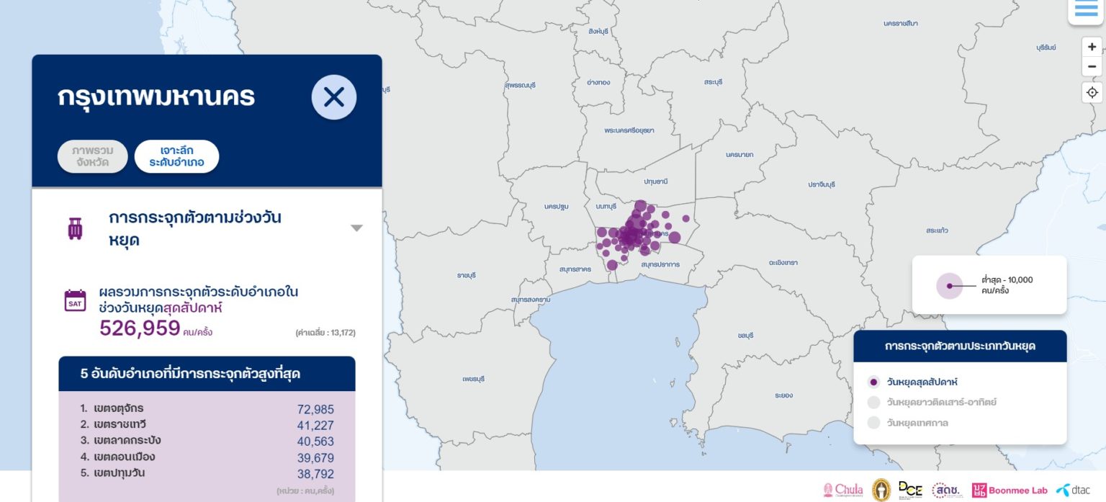Image resolution: width=1106 pixels, height=502 pixels.
Task: Collapse the การกระจุกตัวตามช่วงวันหยุด section chevron
Action: coord(356,228)
